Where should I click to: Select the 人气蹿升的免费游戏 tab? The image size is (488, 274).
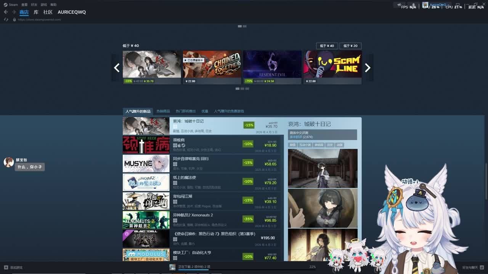click(229, 111)
